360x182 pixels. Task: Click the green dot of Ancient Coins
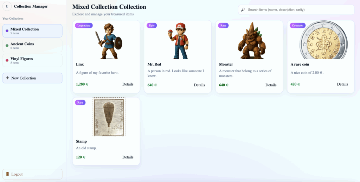[7, 46]
